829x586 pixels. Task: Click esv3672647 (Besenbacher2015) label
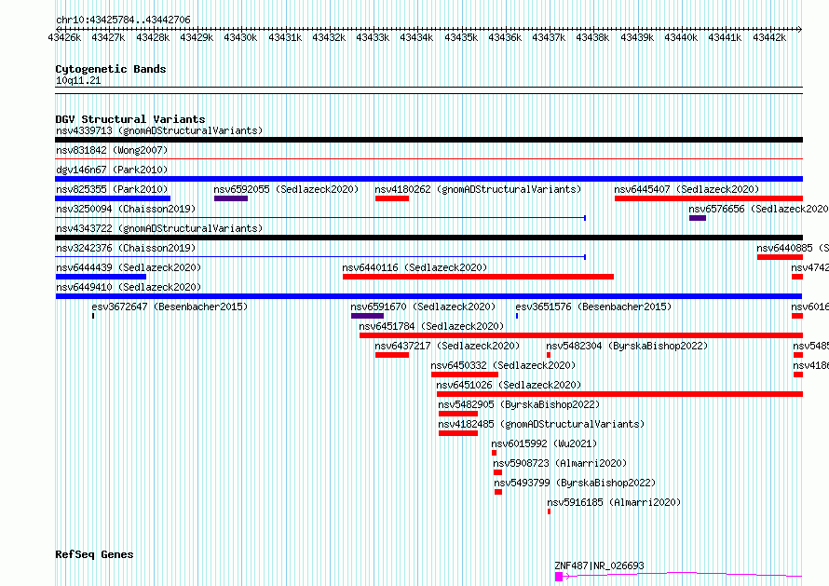[170, 307]
